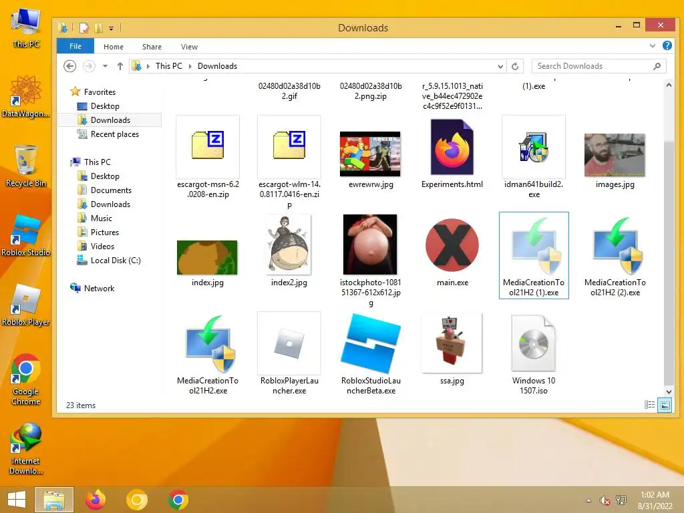Click the file list scroll-up arrow

(669, 86)
